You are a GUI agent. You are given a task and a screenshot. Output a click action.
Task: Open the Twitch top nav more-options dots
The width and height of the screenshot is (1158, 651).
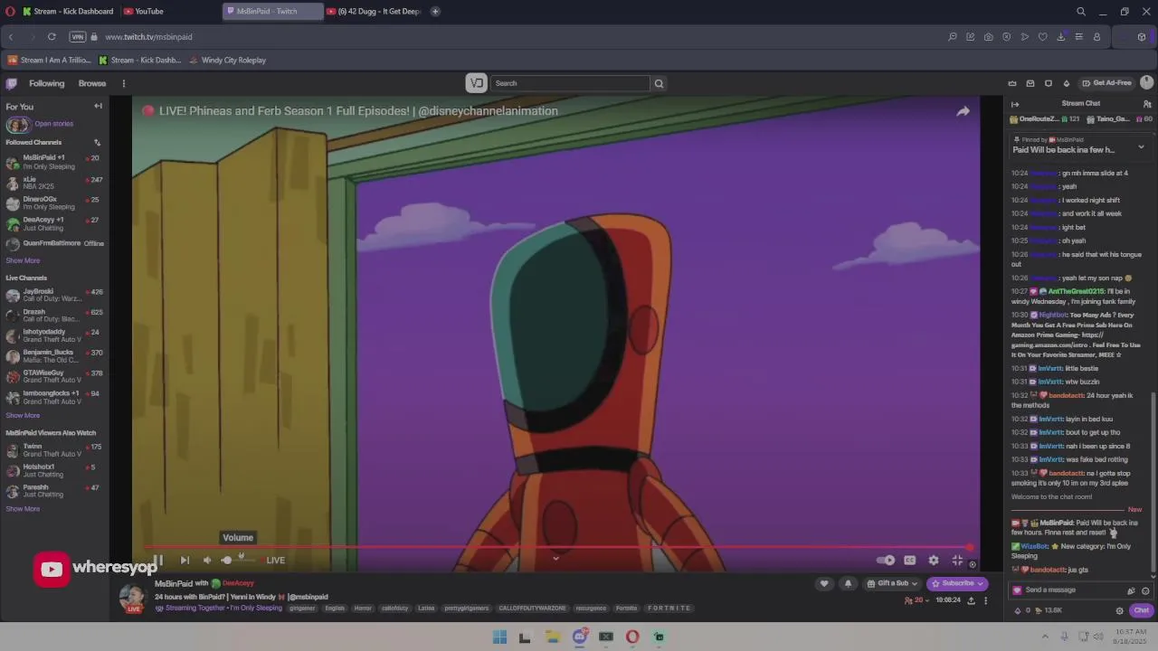click(x=124, y=83)
